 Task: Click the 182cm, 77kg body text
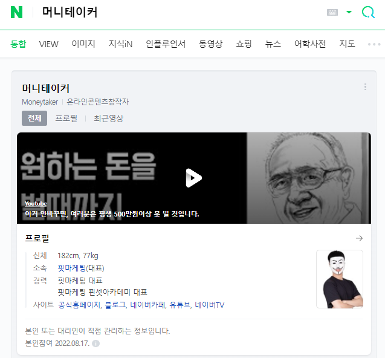pos(78,256)
